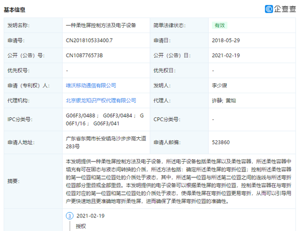This screenshot has width=300, height=231.
Task: Click the 申请号 label cell
Action: [x=33, y=41]
